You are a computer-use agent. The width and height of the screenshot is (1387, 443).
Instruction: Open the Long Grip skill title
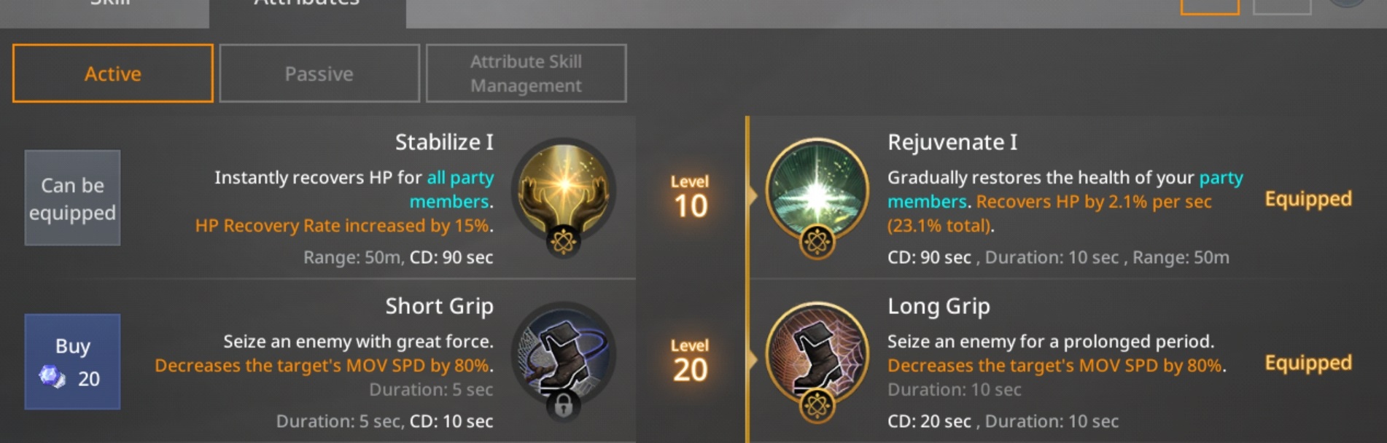(x=939, y=307)
